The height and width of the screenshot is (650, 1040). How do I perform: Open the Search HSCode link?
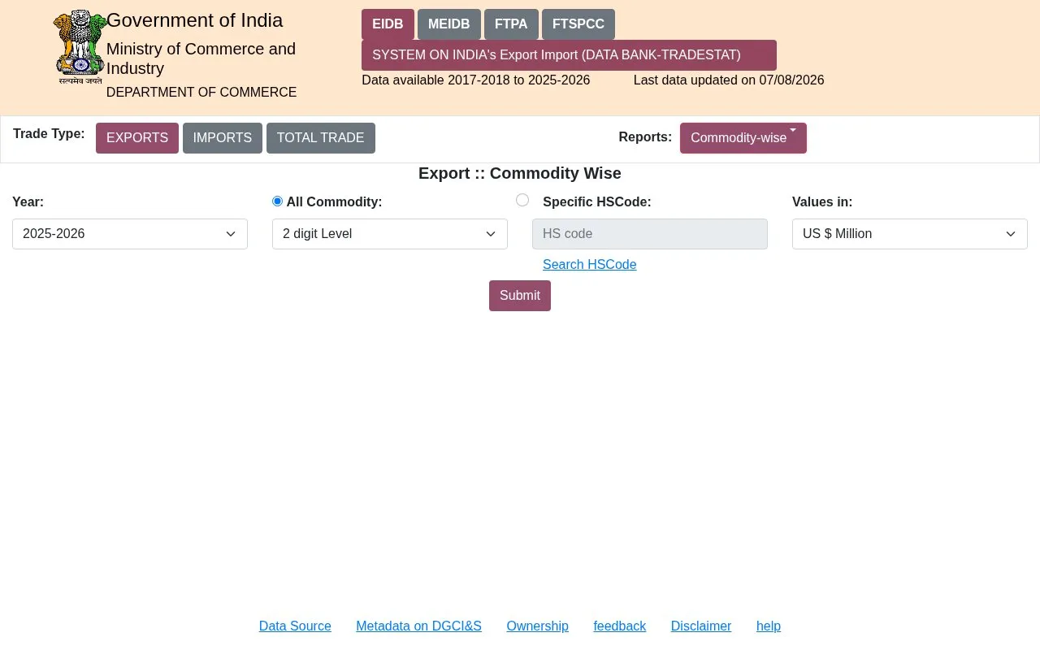click(x=590, y=265)
